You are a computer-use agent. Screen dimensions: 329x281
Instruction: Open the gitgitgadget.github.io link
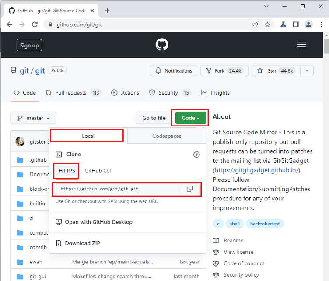click(256, 170)
